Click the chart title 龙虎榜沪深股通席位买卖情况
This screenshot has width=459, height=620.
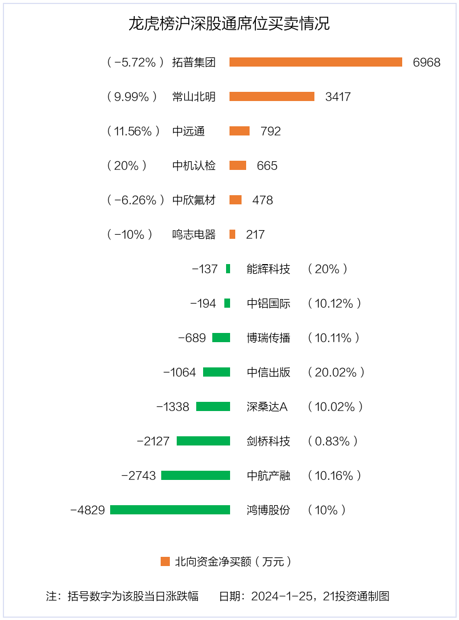pyautogui.click(x=229, y=24)
